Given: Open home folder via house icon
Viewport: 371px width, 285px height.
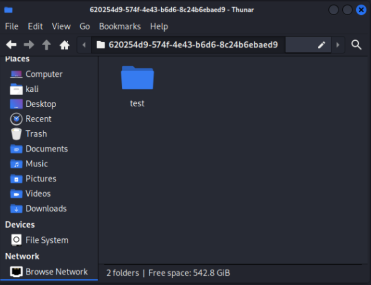Looking at the screenshot, I should [x=64, y=45].
